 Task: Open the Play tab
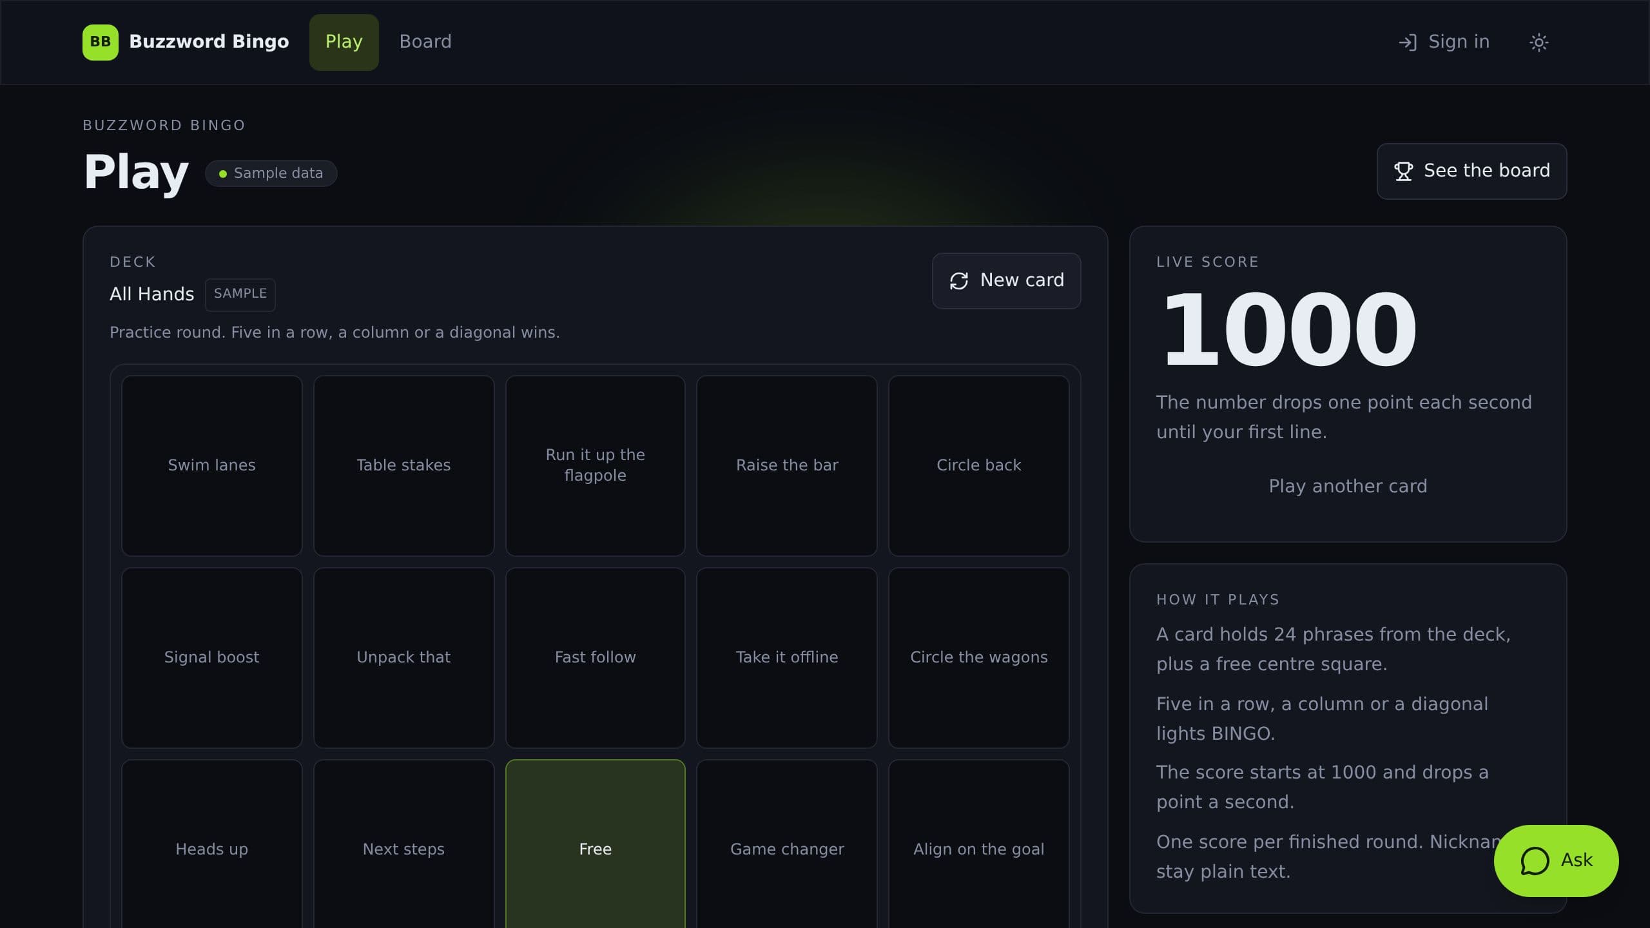click(344, 42)
